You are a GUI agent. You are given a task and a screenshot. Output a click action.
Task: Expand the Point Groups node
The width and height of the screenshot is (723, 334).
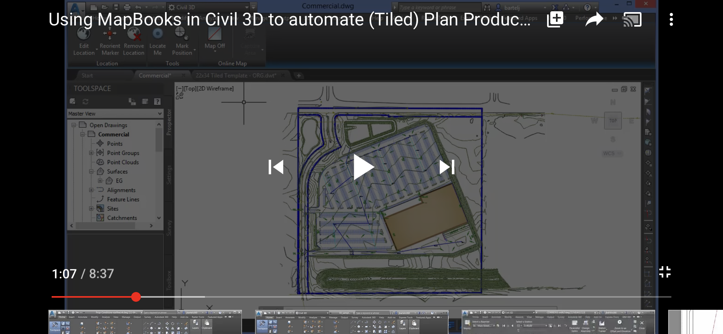pyautogui.click(x=91, y=153)
